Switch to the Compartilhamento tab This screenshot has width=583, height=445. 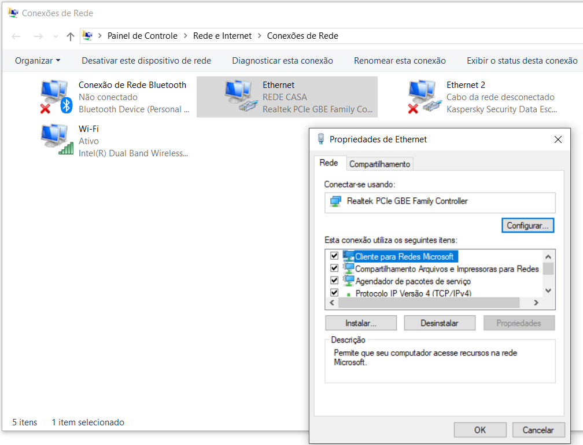(x=379, y=164)
